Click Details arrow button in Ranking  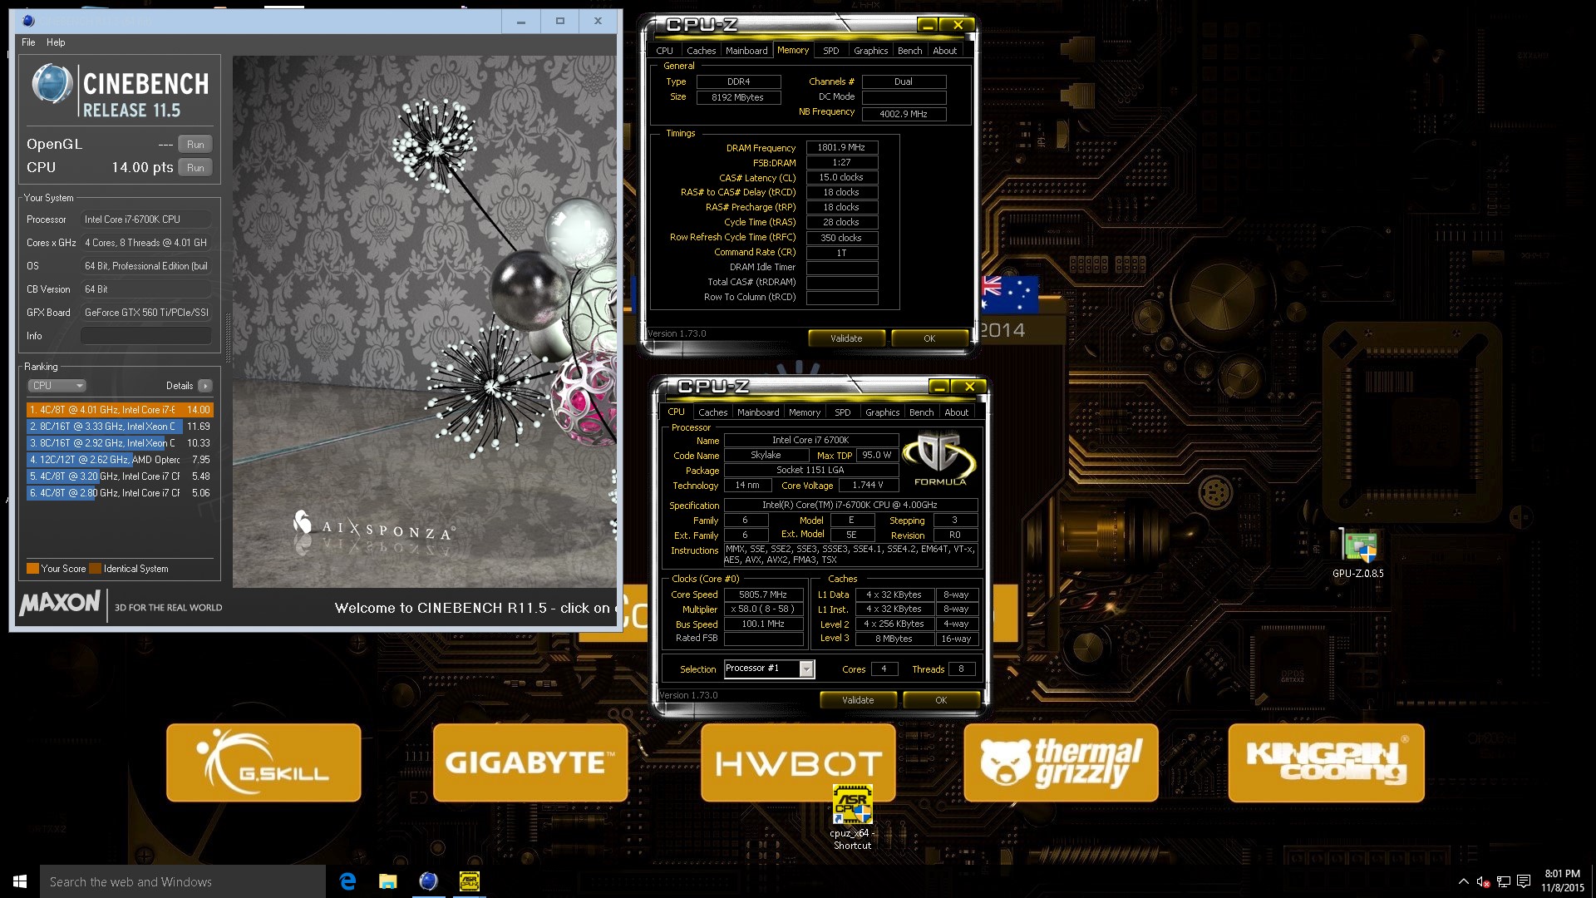[205, 386]
